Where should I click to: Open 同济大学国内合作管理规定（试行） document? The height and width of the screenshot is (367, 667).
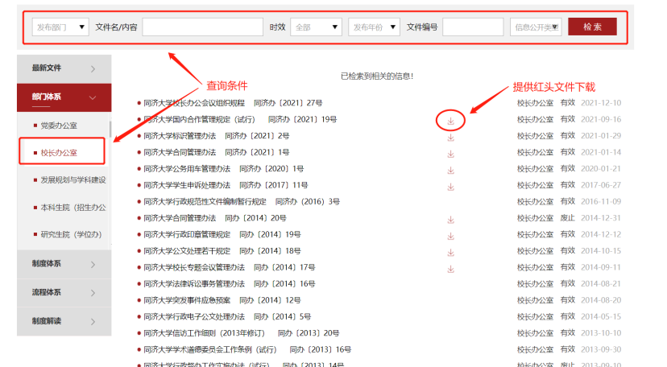199,119
